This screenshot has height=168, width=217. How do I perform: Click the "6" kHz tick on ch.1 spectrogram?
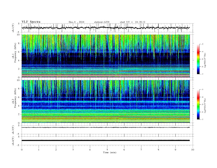pos(19,52)
